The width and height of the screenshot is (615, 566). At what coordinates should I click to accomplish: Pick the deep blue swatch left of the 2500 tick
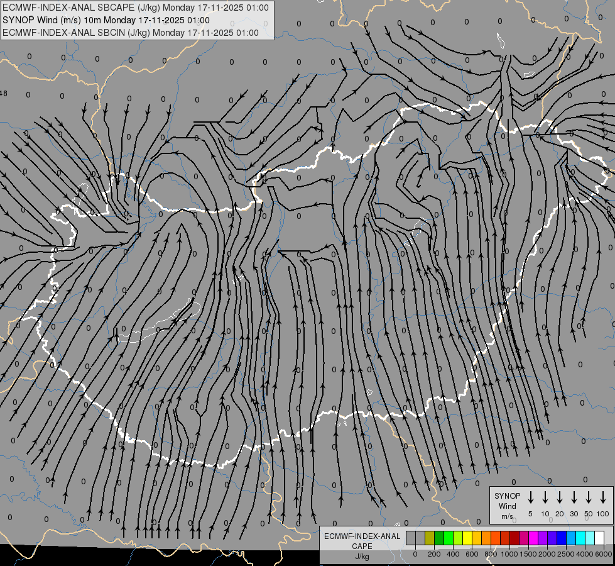(x=561, y=538)
